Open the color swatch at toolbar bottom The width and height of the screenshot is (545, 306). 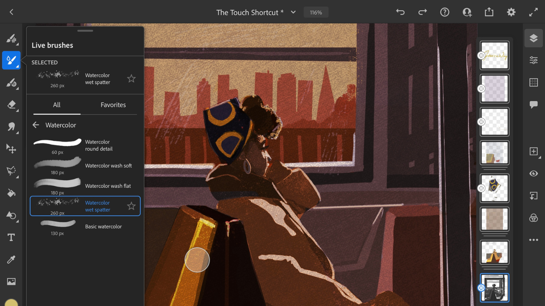point(11,301)
